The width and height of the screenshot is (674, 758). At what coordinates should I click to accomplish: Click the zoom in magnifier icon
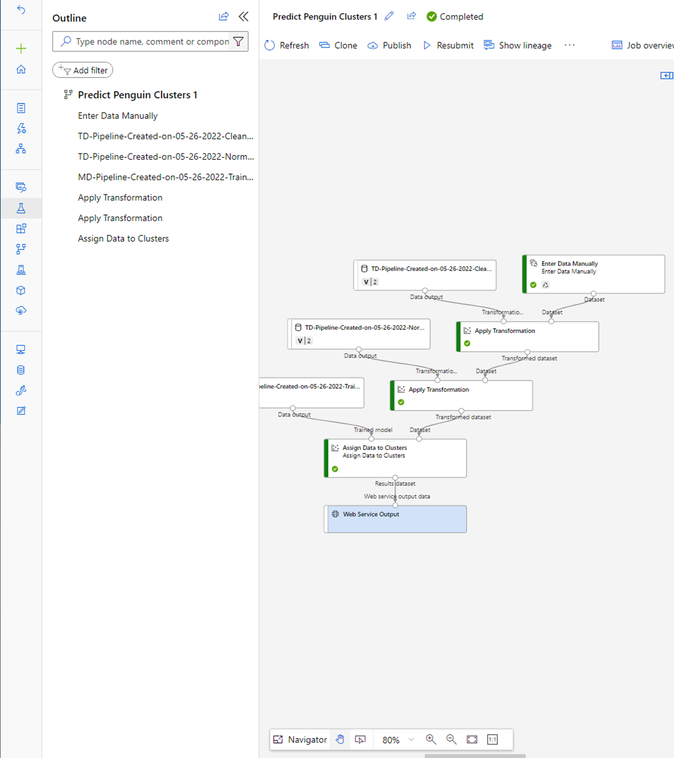(431, 740)
